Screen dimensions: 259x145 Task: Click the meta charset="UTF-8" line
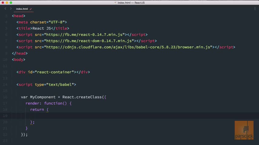pos(42,22)
